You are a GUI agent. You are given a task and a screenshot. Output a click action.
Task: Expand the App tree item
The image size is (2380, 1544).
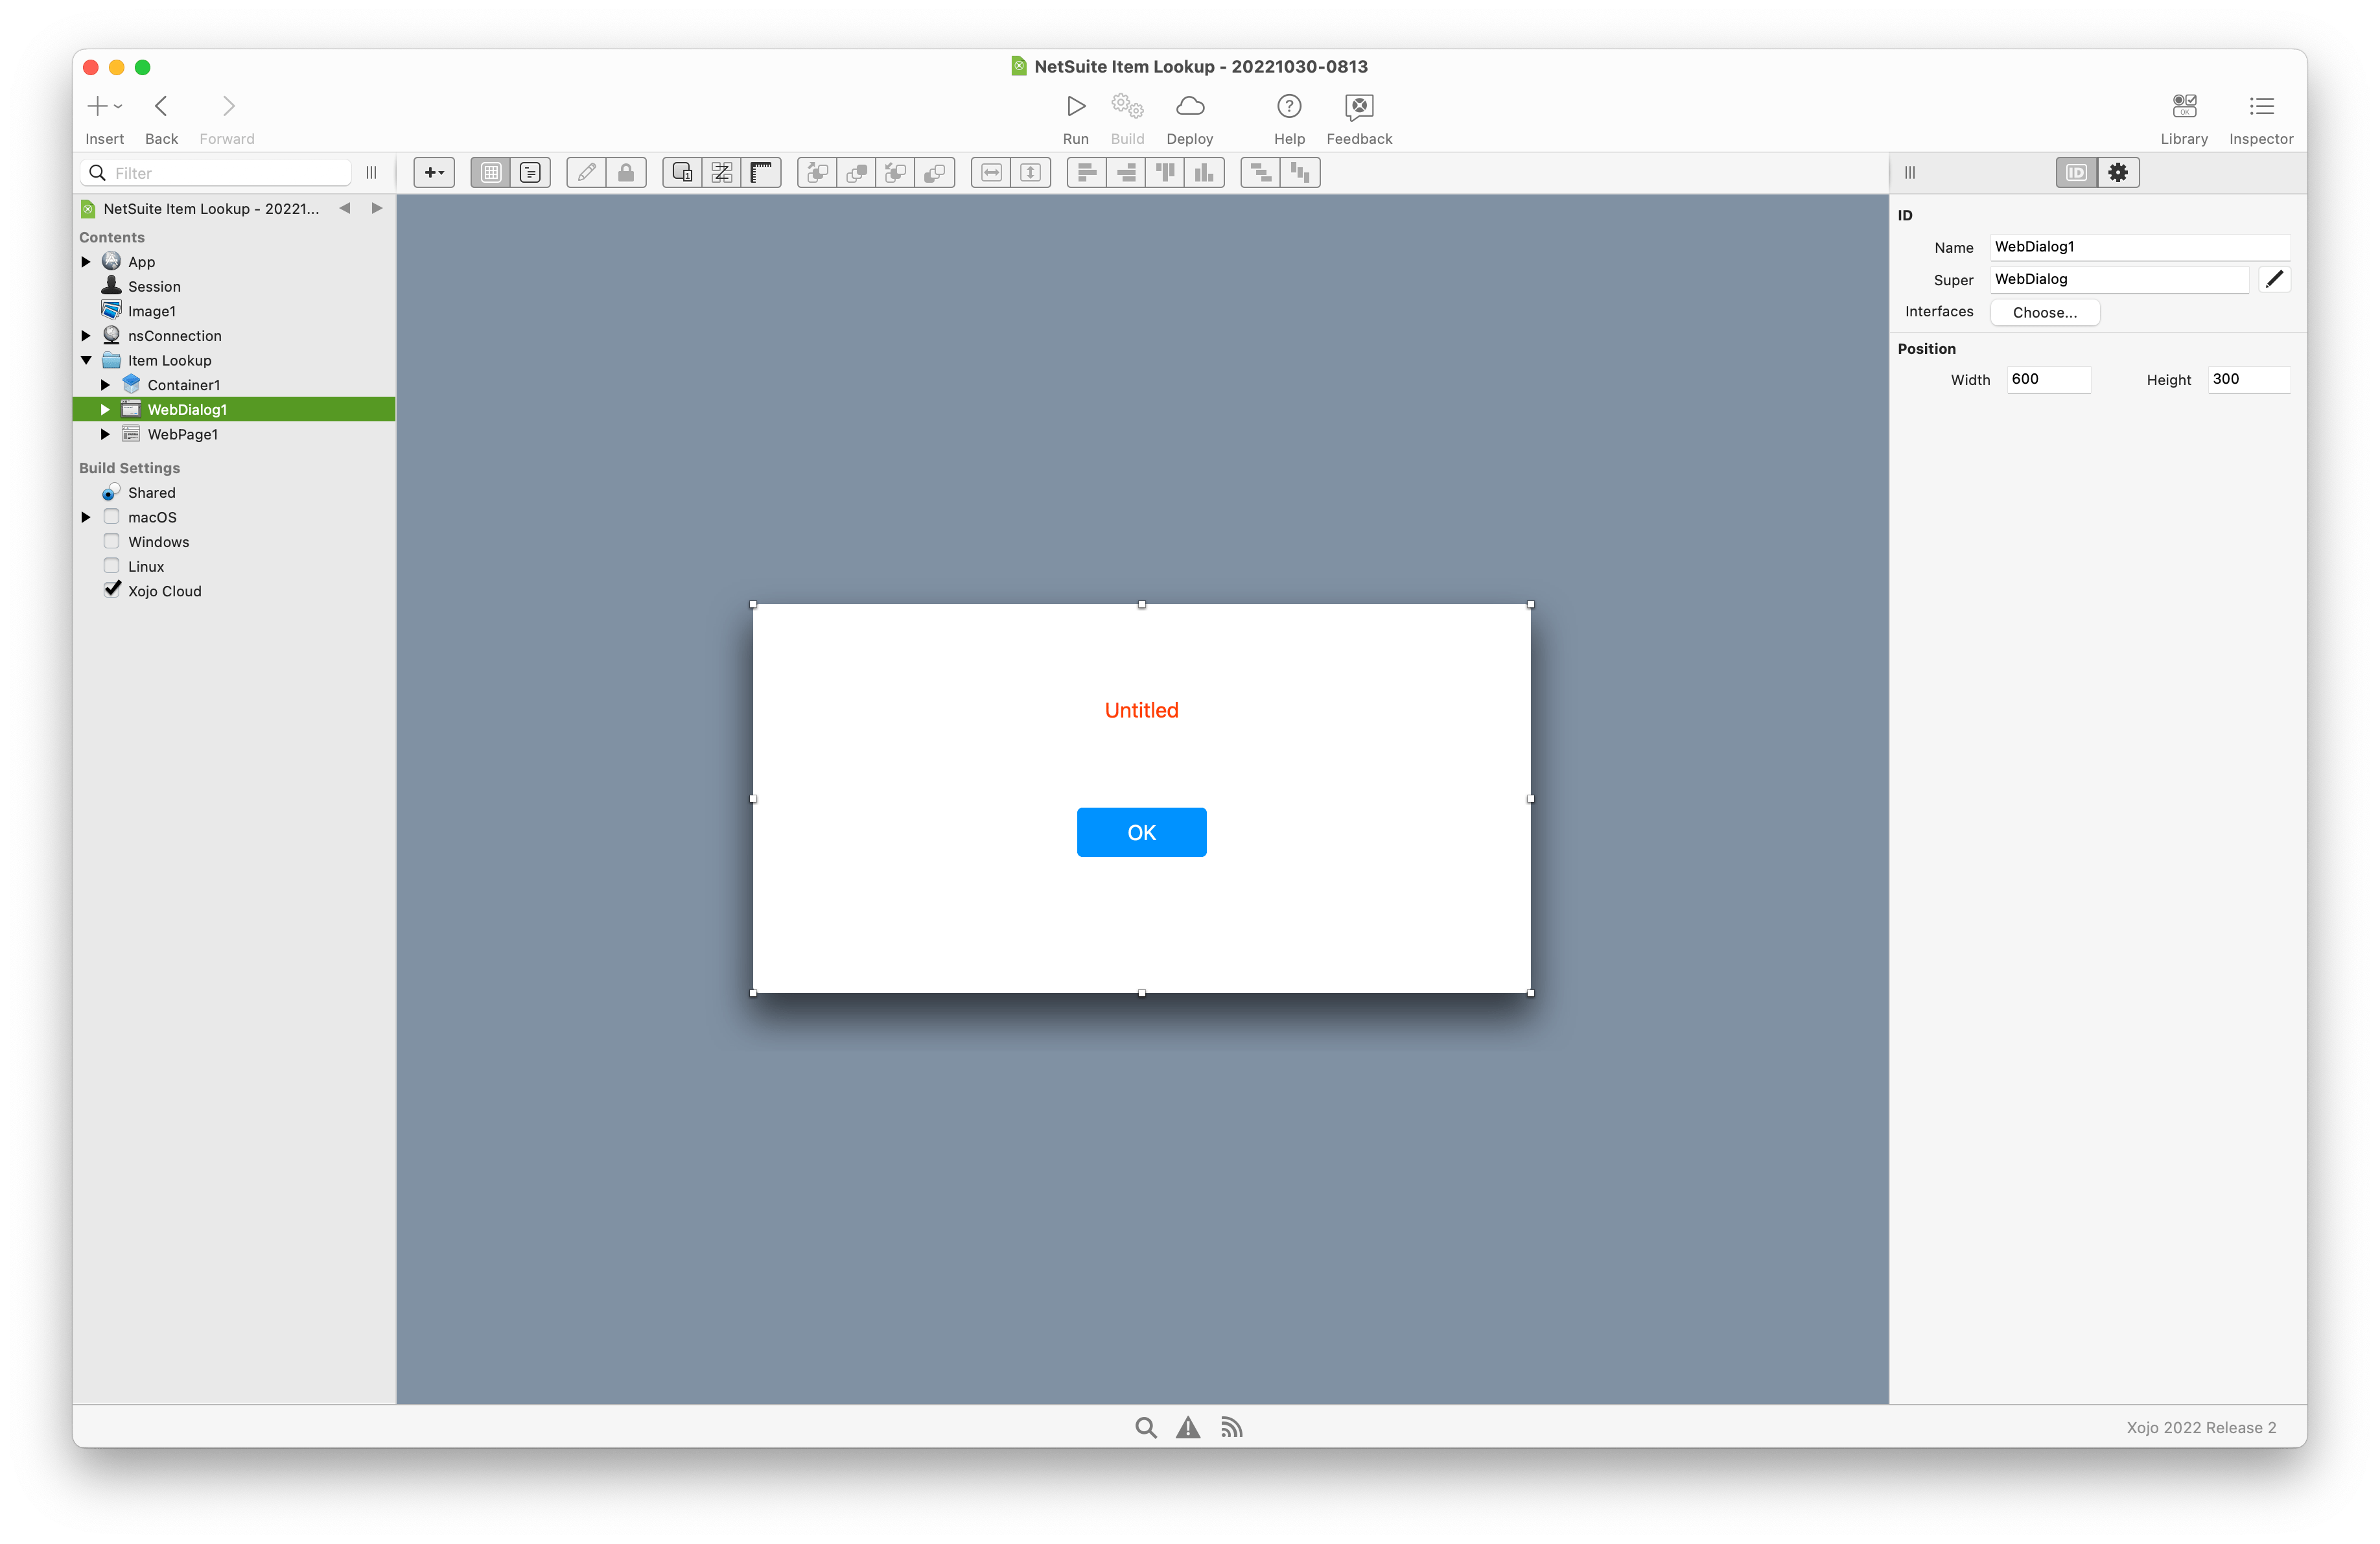pyautogui.click(x=85, y=261)
